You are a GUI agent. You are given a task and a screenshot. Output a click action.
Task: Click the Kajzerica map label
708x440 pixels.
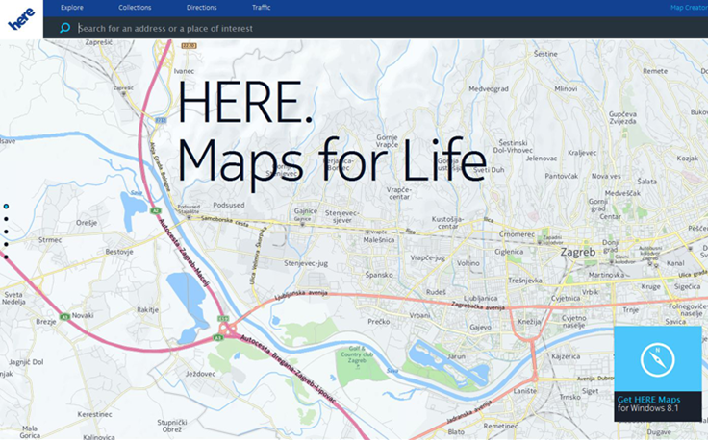(x=566, y=356)
